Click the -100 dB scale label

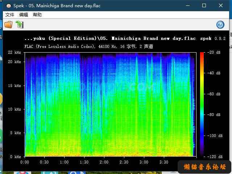tap(215, 136)
